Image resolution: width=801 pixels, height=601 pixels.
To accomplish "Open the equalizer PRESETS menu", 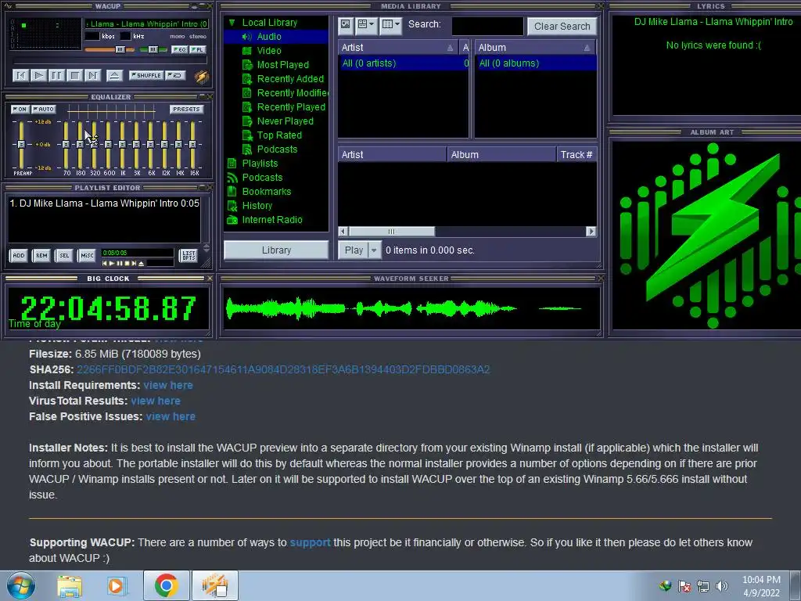I will (x=186, y=109).
